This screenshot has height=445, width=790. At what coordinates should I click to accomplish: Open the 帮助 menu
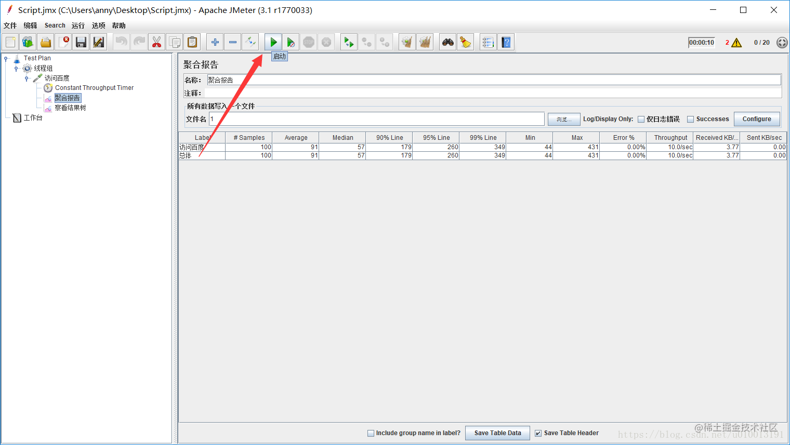point(118,25)
